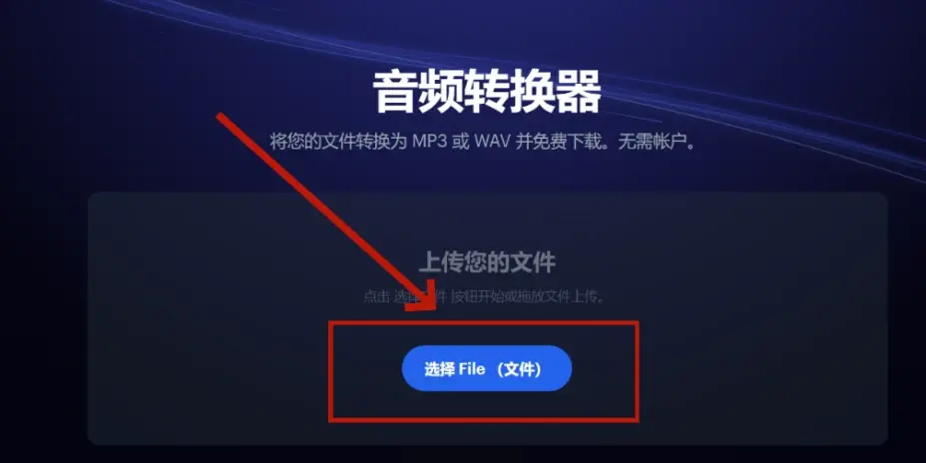926x463 pixels.
Task: Click the WAV word in the subtitle
Action: click(489, 143)
